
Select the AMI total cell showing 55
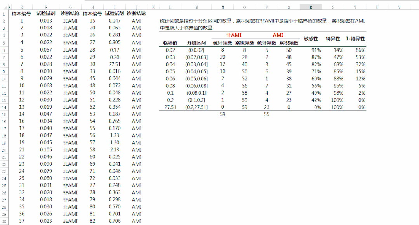(x=266, y=114)
